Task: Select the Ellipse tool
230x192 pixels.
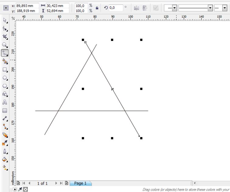Action: (5, 78)
